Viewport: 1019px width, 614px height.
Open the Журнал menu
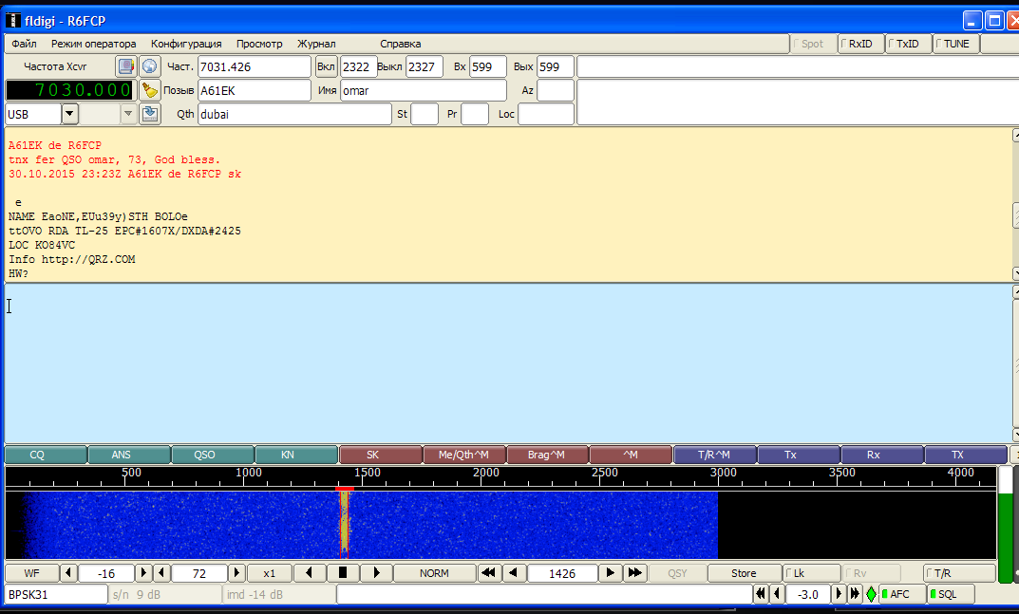point(316,44)
